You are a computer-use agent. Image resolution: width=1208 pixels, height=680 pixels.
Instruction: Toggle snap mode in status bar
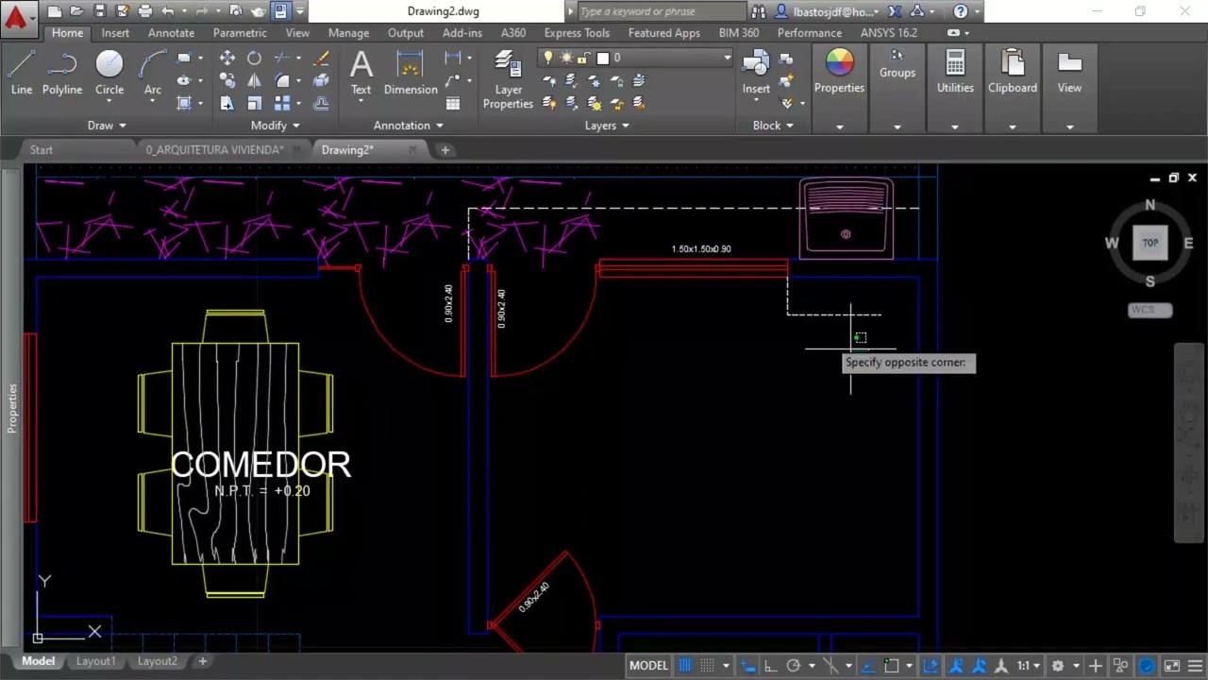click(707, 666)
